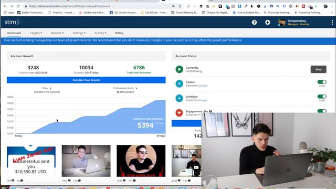Open the help question mark icon
Viewport: 336px width, 189px height.
pos(254,22)
